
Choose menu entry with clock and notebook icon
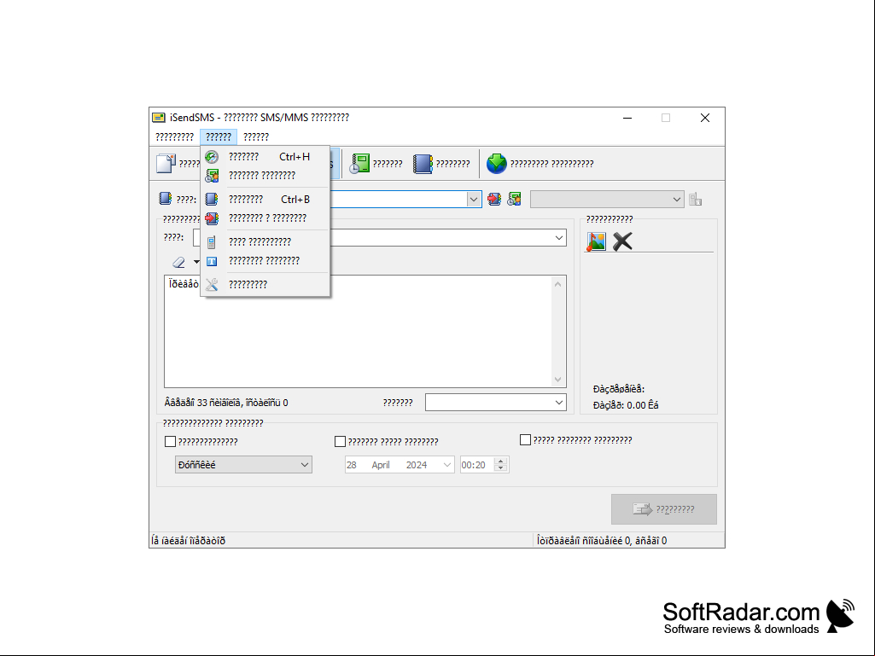tap(265, 176)
